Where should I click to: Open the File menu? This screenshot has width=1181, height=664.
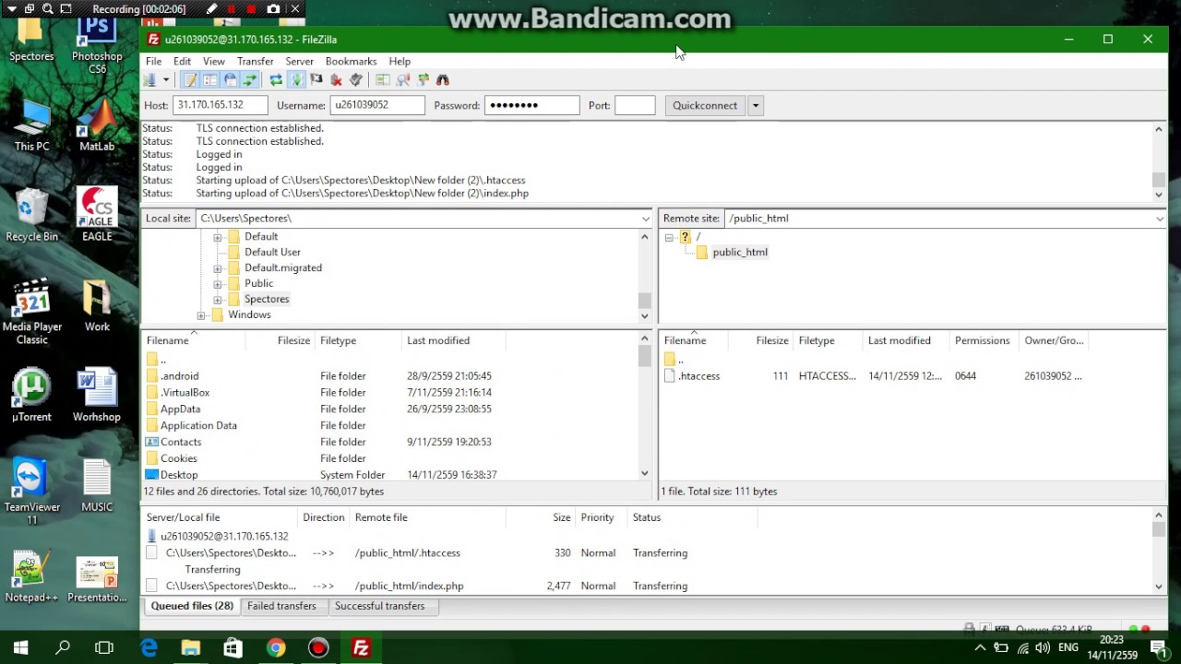tap(153, 61)
